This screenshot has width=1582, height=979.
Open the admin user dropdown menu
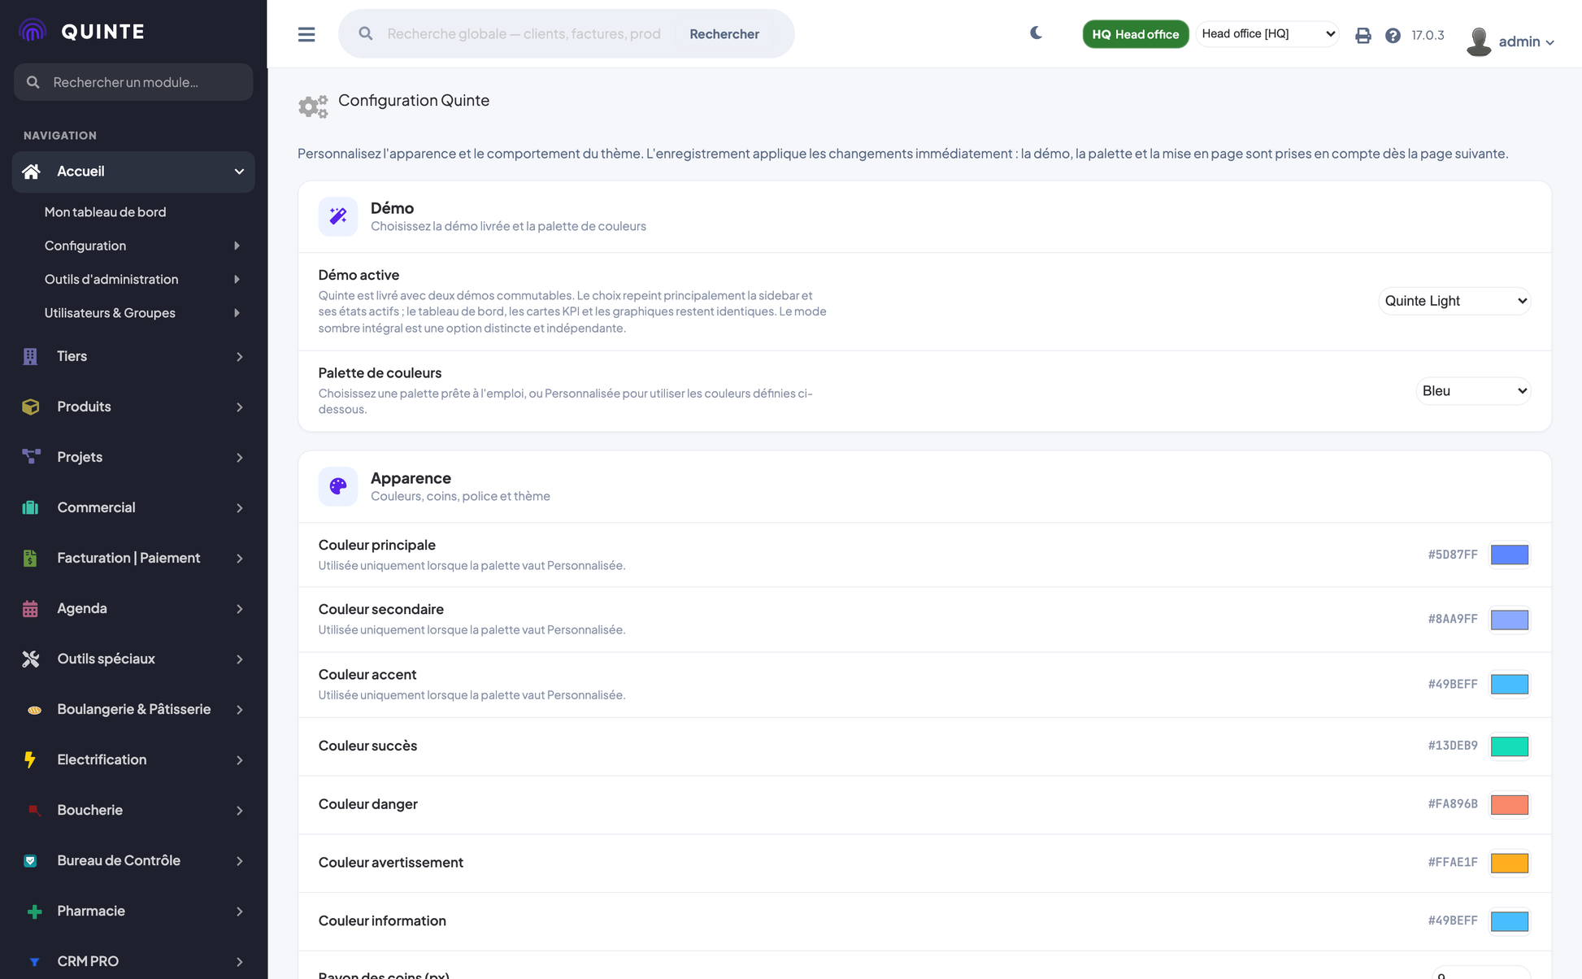1527,41
